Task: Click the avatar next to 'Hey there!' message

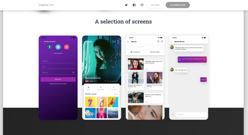Action: 172,47
